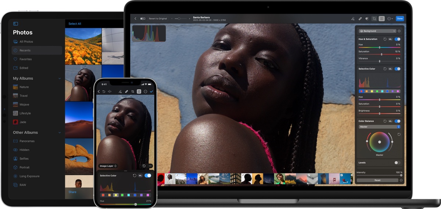This screenshot has width=441, height=209.
Task: Reset Color Balance adjustment
Action: (x=385, y=121)
